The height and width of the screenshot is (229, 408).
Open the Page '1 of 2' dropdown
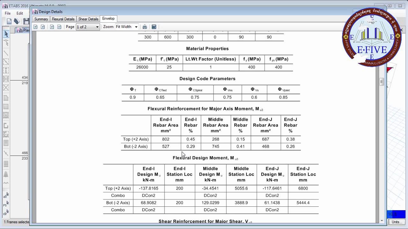pos(88,27)
